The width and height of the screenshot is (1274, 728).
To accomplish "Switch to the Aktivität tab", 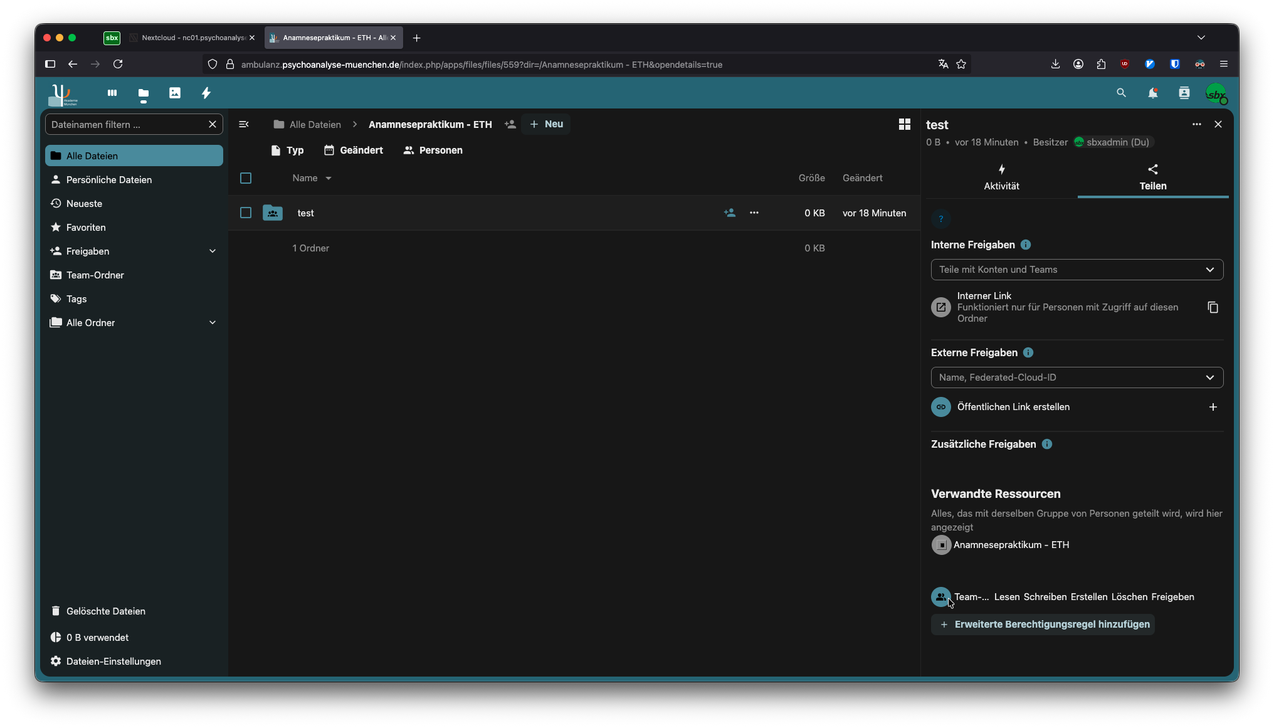I will tap(1001, 177).
